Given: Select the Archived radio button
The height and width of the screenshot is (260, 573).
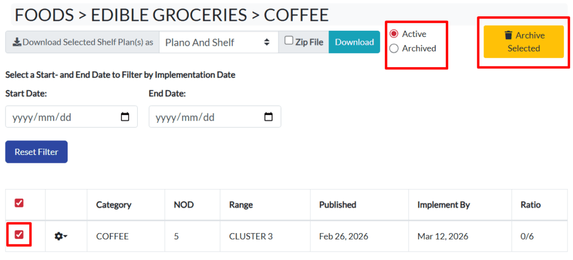Looking at the screenshot, I should click(x=394, y=49).
